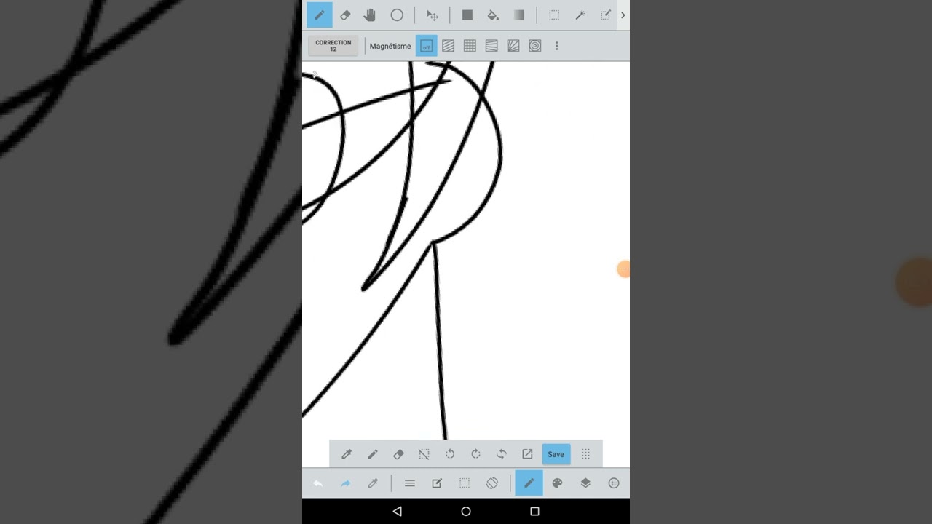Select the Brush pen tool in top toolbar
The height and width of the screenshot is (524, 932).
(319, 15)
